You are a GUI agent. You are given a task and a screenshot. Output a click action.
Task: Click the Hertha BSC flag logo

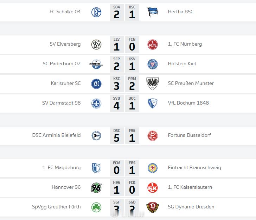tap(153, 12)
